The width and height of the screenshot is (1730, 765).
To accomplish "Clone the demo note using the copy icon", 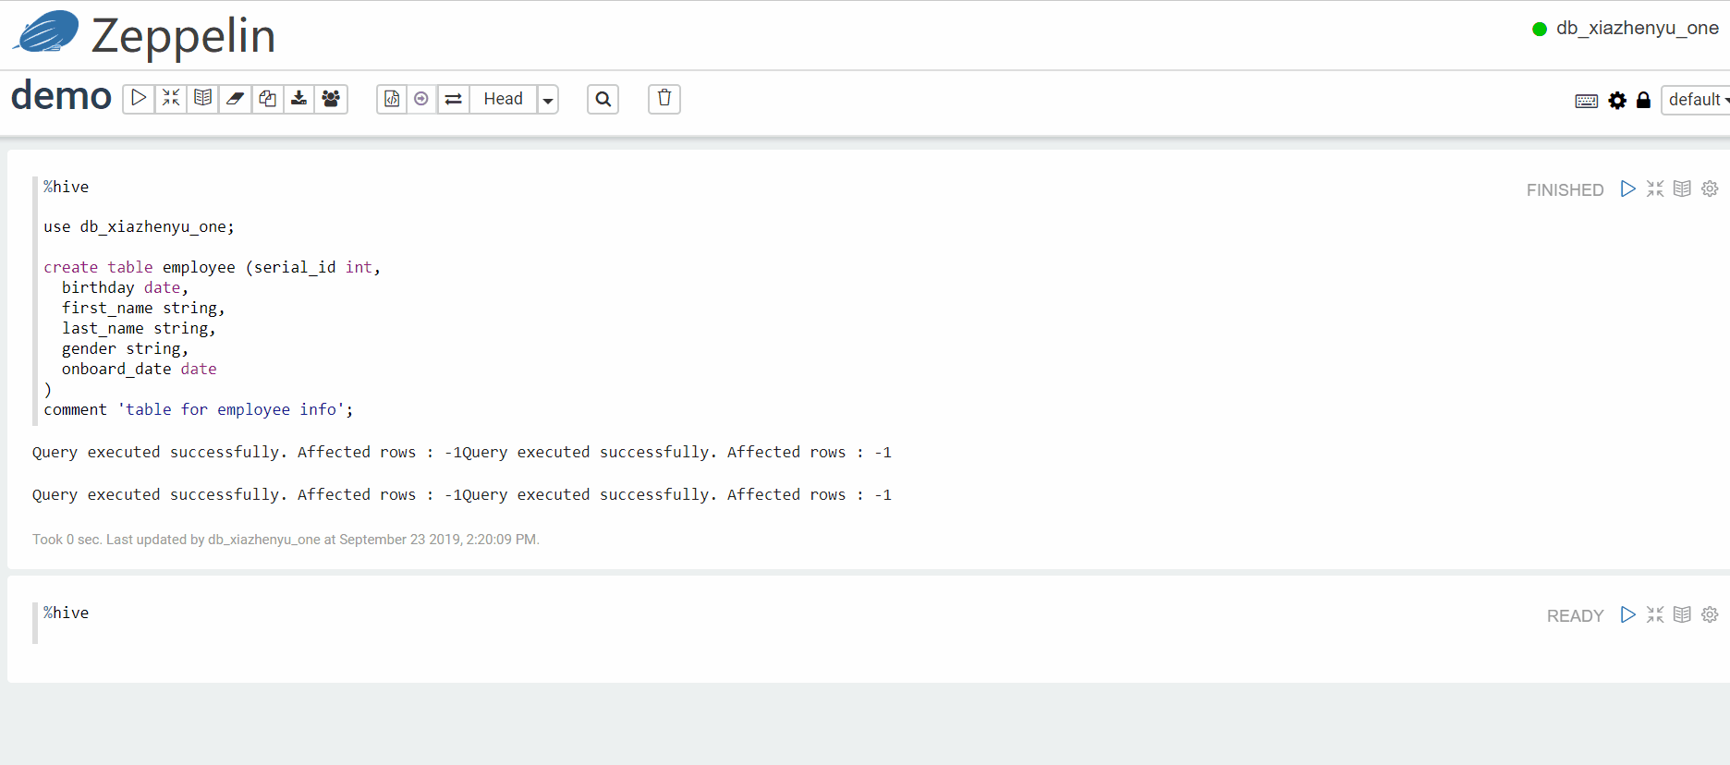I will point(267,99).
